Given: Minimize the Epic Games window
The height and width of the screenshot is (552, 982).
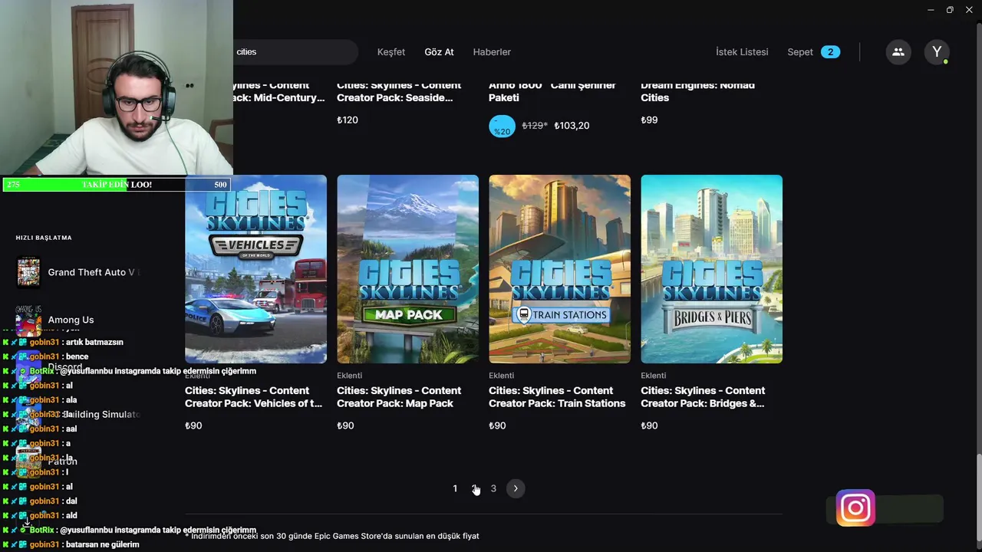Looking at the screenshot, I should (x=931, y=9).
